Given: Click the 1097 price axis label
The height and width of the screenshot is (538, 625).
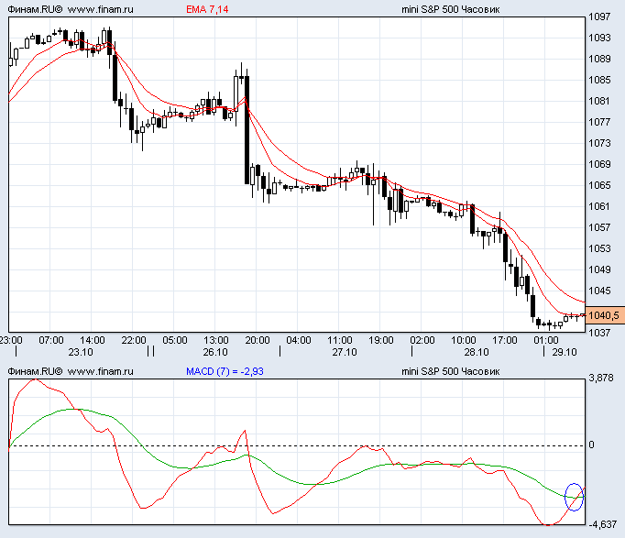Looking at the screenshot, I should pyautogui.click(x=599, y=16).
